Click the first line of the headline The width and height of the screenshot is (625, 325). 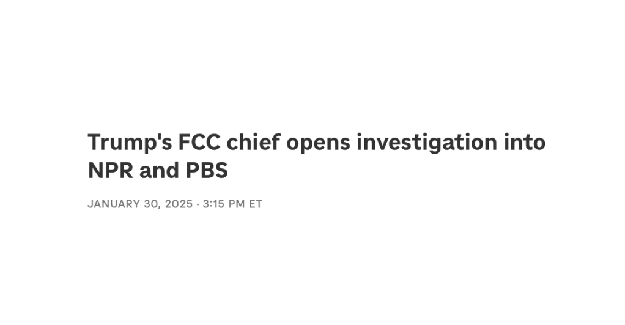[x=316, y=143]
